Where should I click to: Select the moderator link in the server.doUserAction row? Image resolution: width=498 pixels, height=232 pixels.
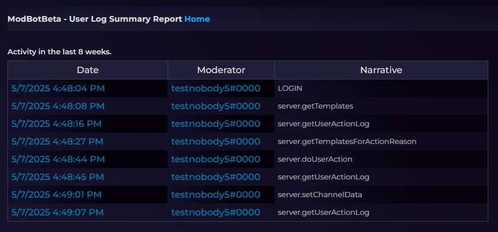click(x=216, y=159)
